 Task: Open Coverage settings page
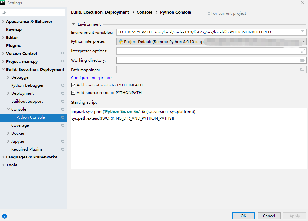pyautogui.click(x=20, y=125)
